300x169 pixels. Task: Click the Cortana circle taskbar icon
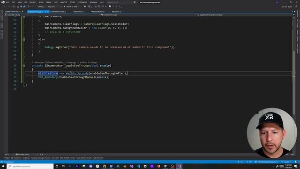click(57, 166)
